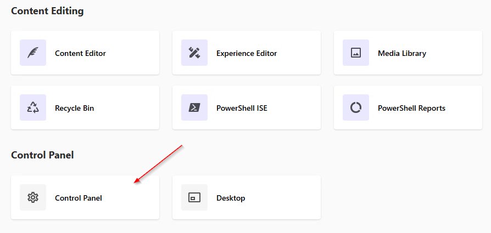Click the PowerShell Reports donut chart icon
Viewport: 491px width, 233px height.
point(356,108)
